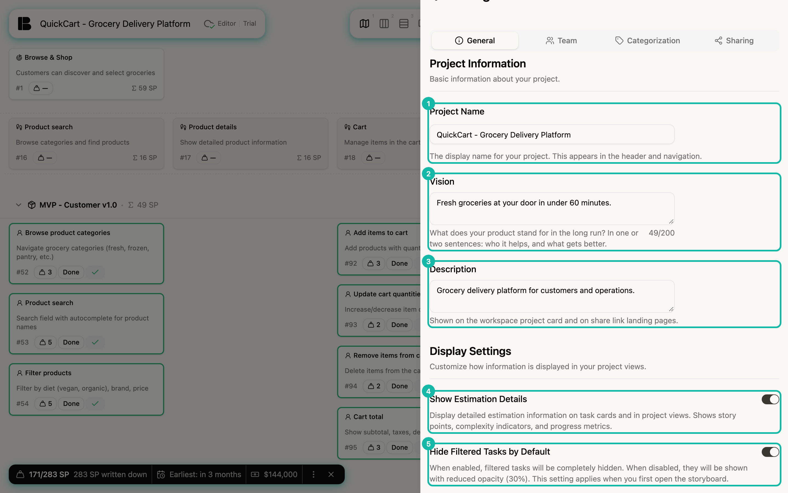Screen dimensions: 788x493
Task: Toggle Hide Filtered Tasks by Default switch
Action: tap(770, 452)
